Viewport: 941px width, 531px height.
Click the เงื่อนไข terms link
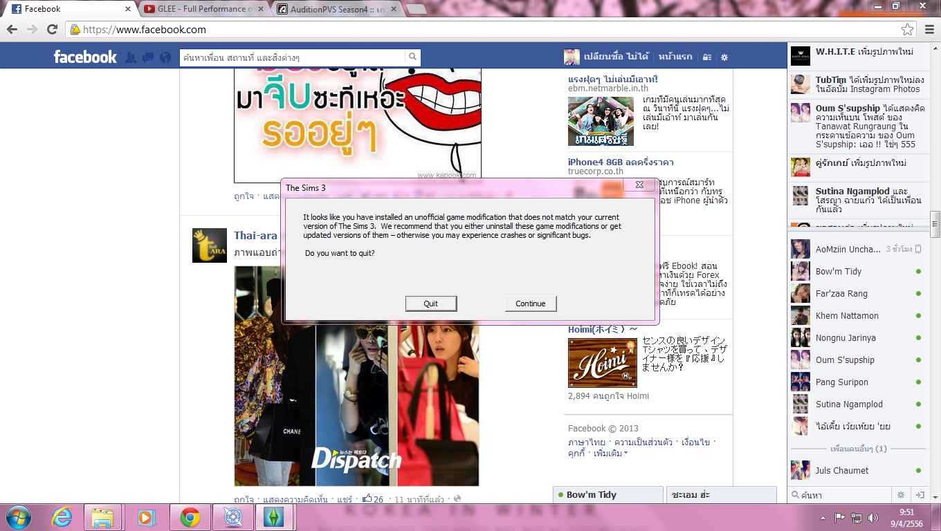click(695, 442)
